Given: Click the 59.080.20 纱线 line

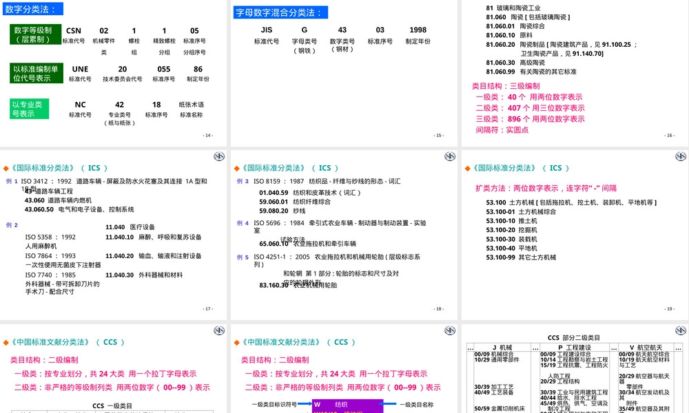Looking at the screenshot, I should pyautogui.click(x=282, y=211).
